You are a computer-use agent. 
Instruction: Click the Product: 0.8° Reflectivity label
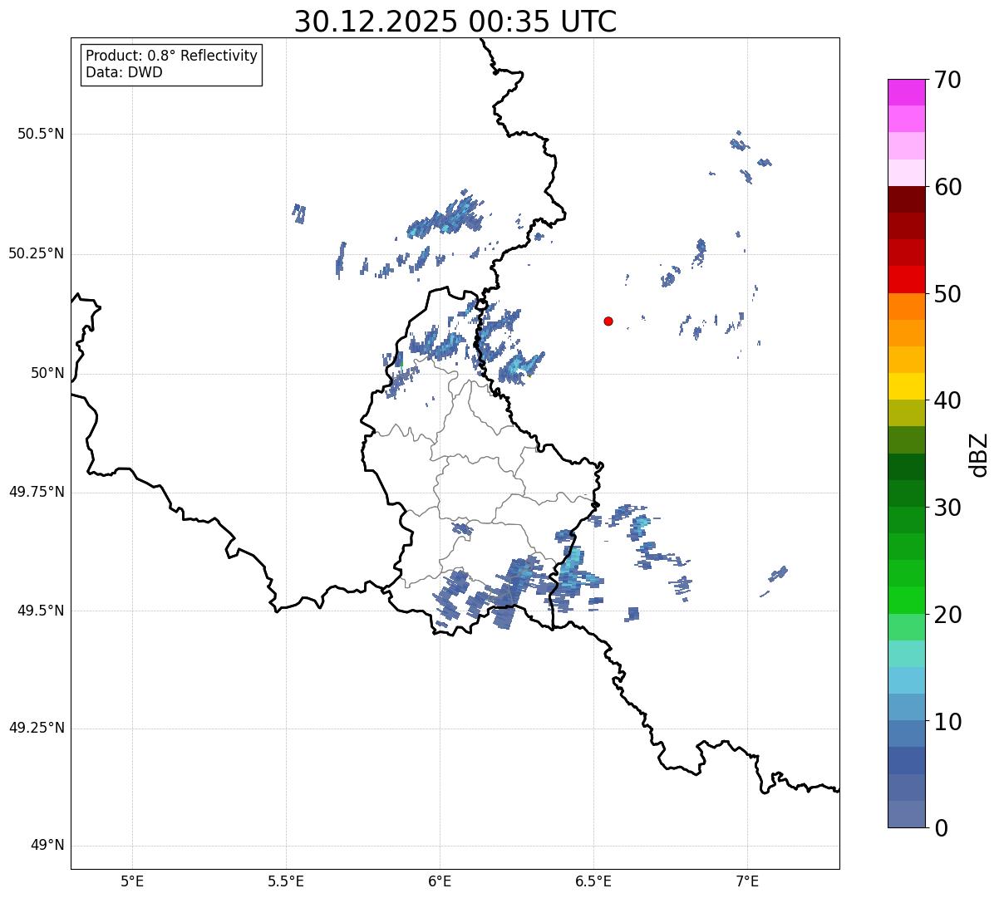point(172,56)
